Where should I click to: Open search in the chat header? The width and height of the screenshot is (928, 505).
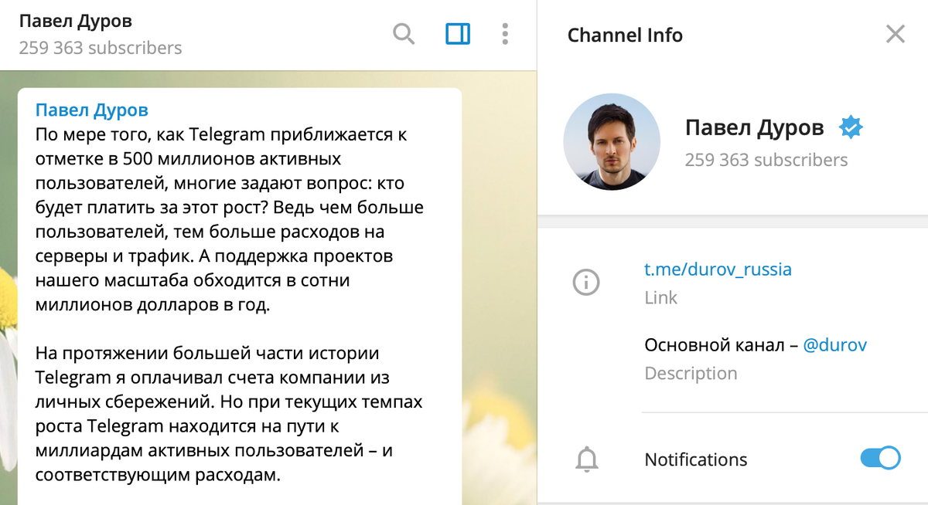click(404, 34)
